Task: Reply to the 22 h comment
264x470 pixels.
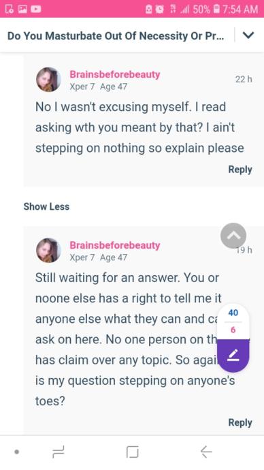Action: pyautogui.click(x=240, y=170)
